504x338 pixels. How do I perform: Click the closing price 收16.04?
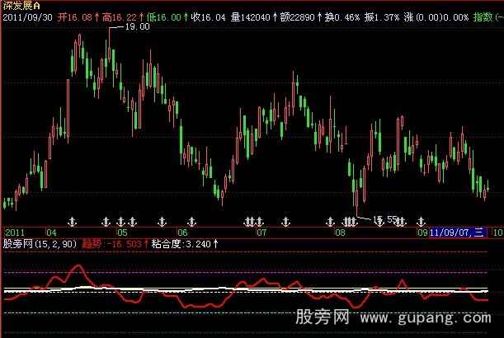pos(209,17)
